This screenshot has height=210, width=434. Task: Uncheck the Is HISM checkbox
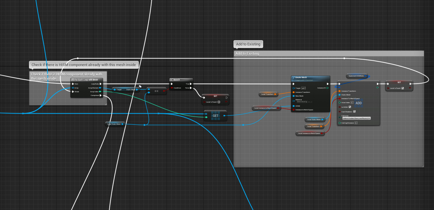coord(350,107)
